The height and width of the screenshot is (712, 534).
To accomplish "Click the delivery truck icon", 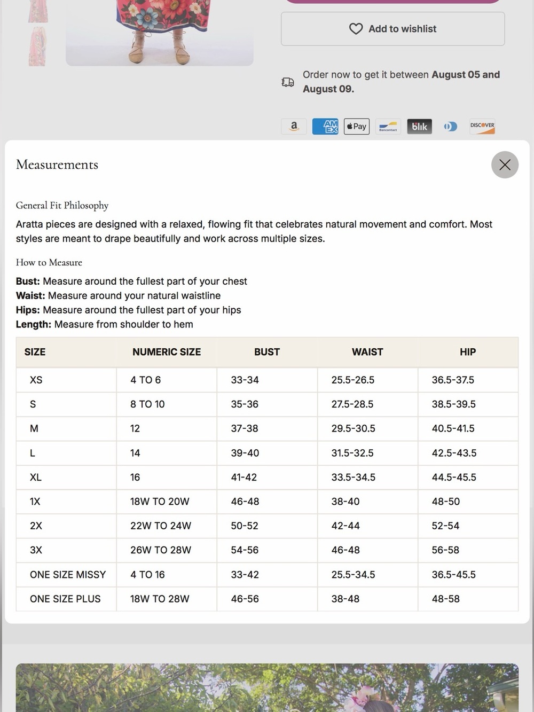I will (288, 82).
